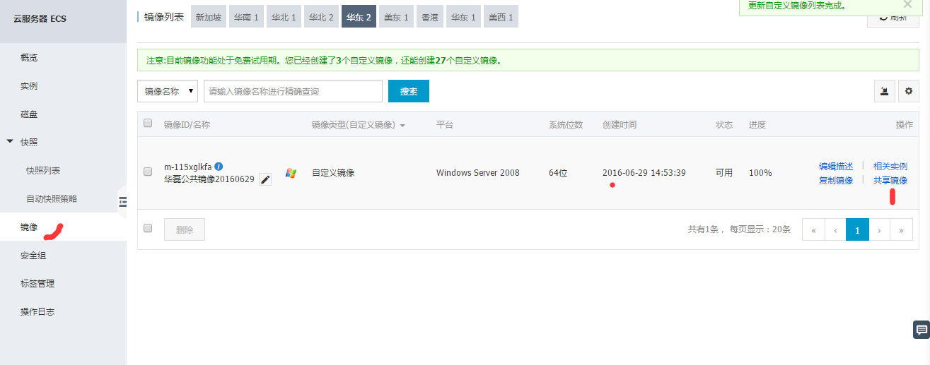Open the 镜像名称 search type dropdown

[167, 91]
